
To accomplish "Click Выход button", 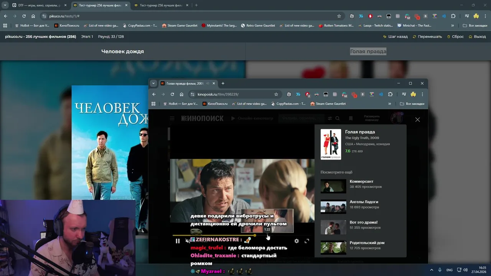I will point(477,36).
